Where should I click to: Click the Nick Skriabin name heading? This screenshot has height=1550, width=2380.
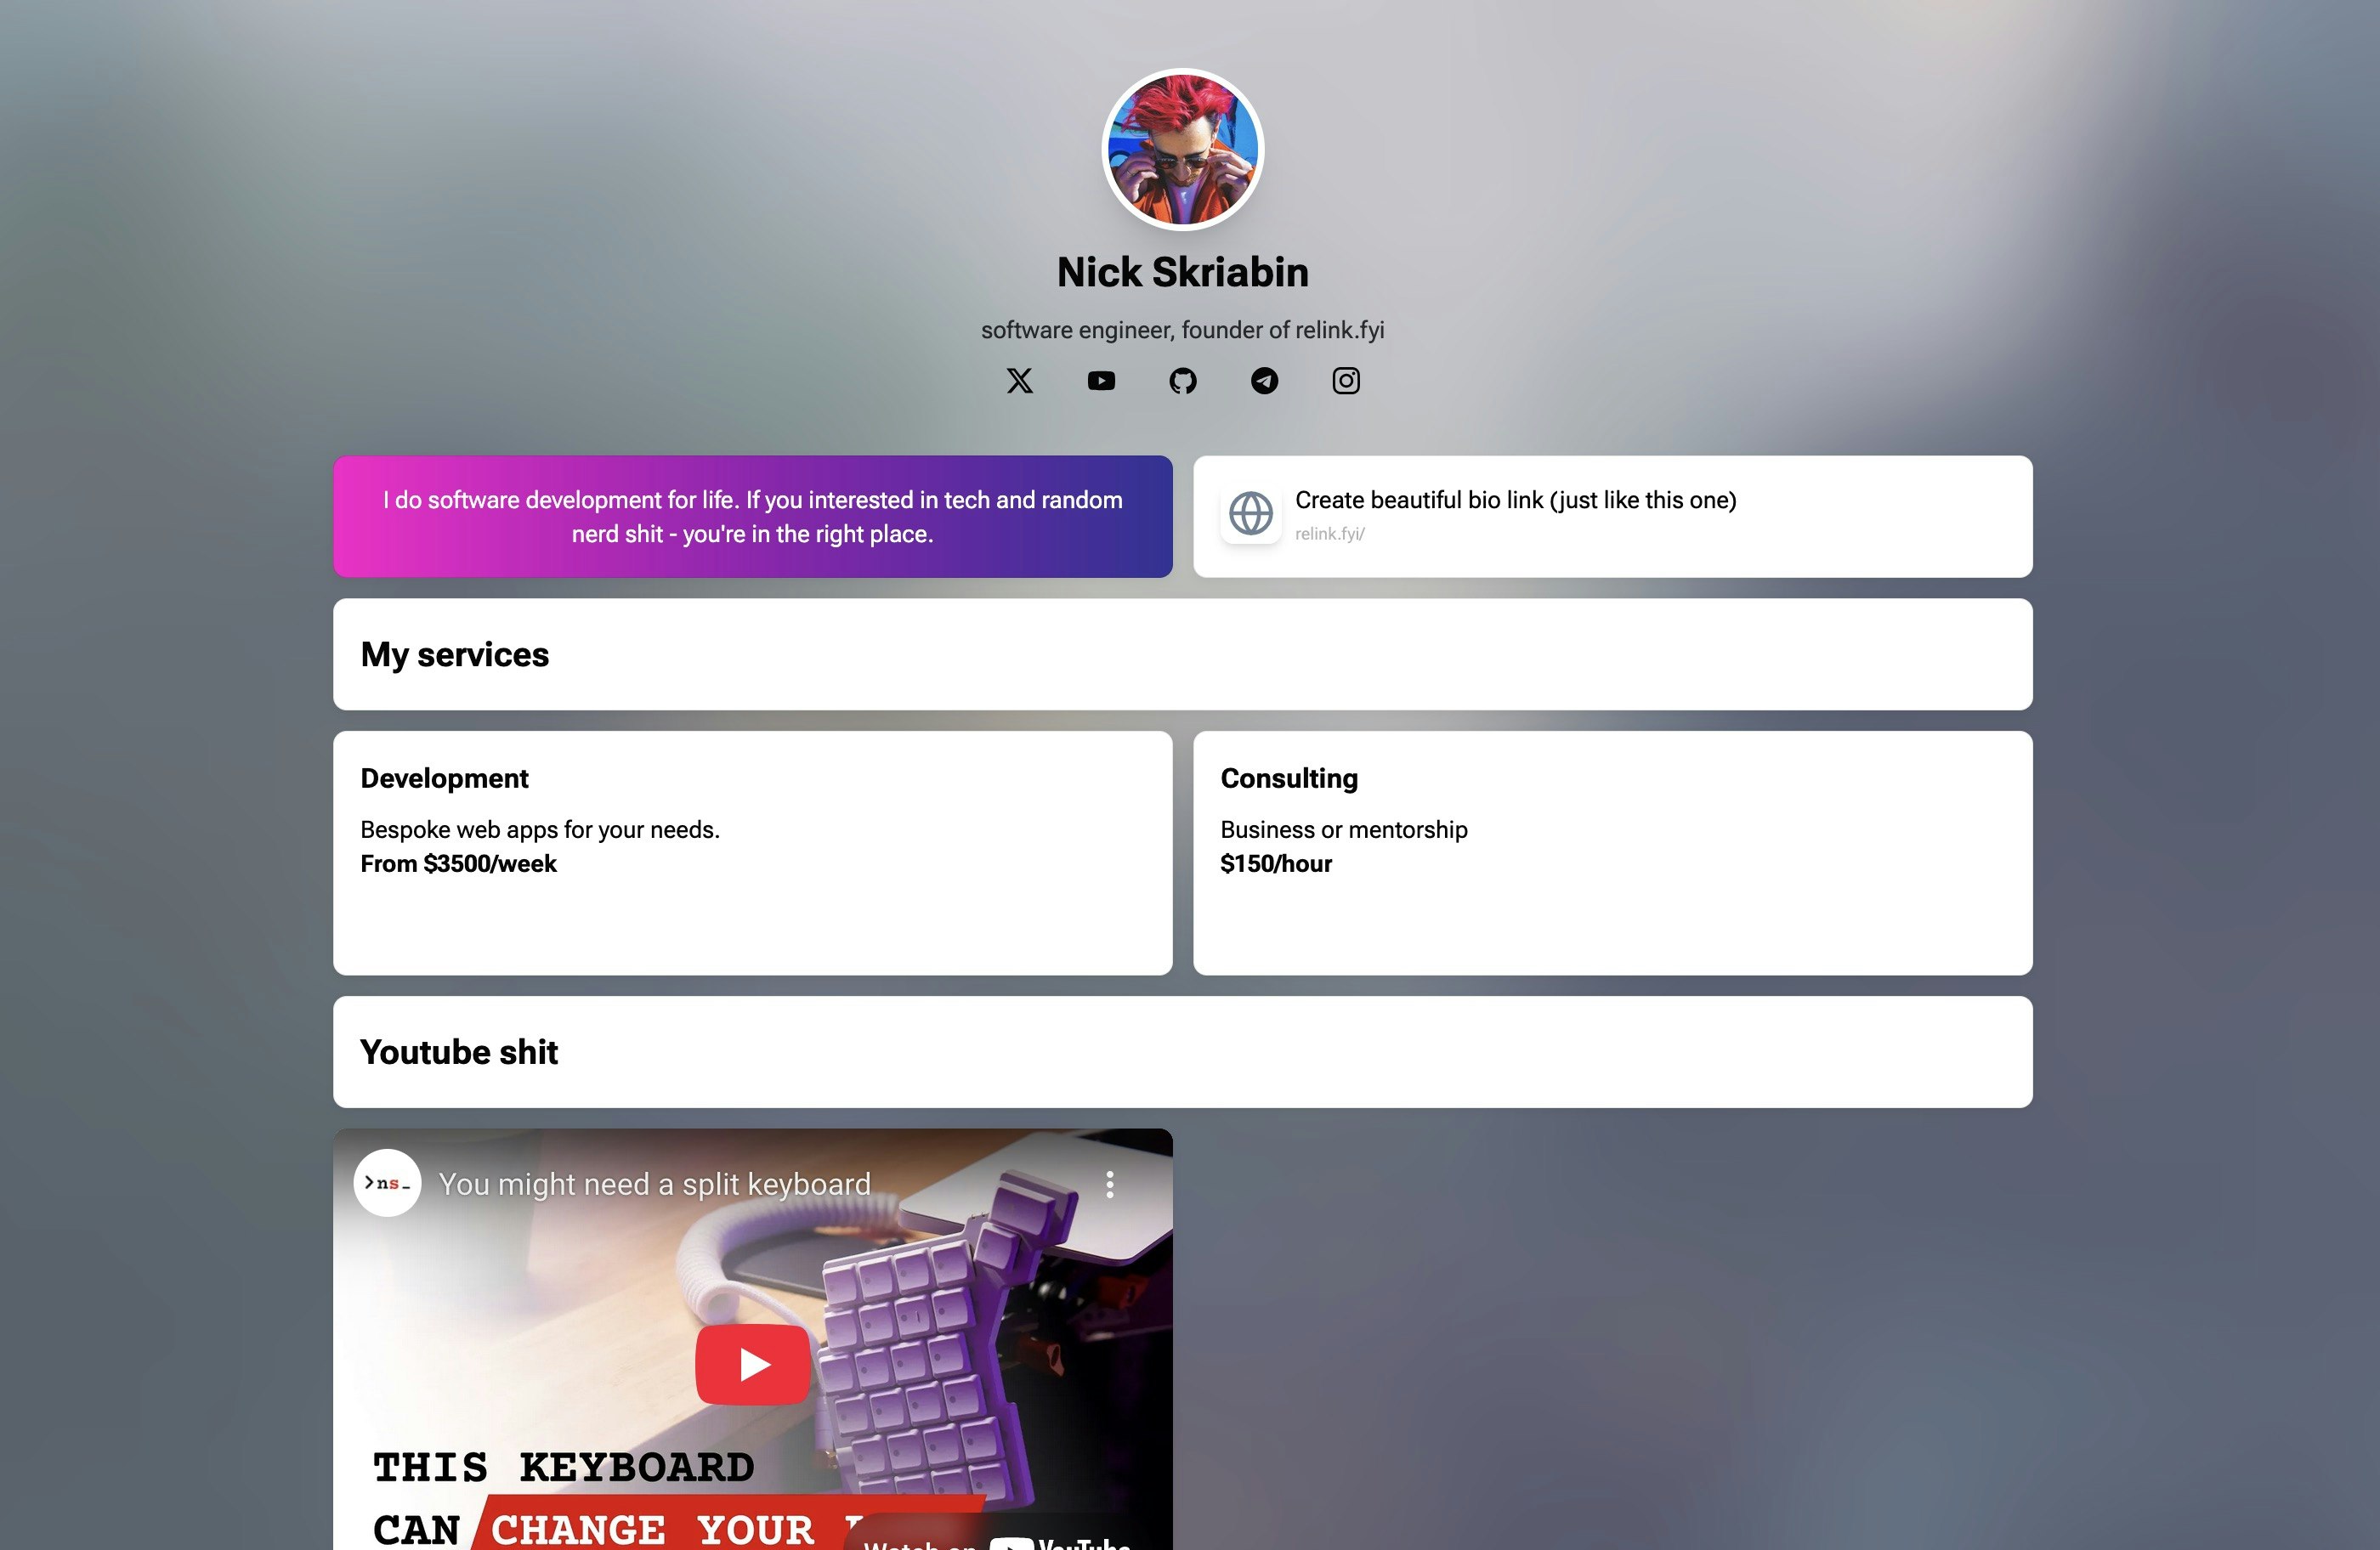click(x=1183, y=273)
